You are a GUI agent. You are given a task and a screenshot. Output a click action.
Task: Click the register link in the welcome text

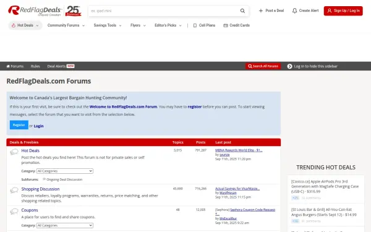click(195, 107)
